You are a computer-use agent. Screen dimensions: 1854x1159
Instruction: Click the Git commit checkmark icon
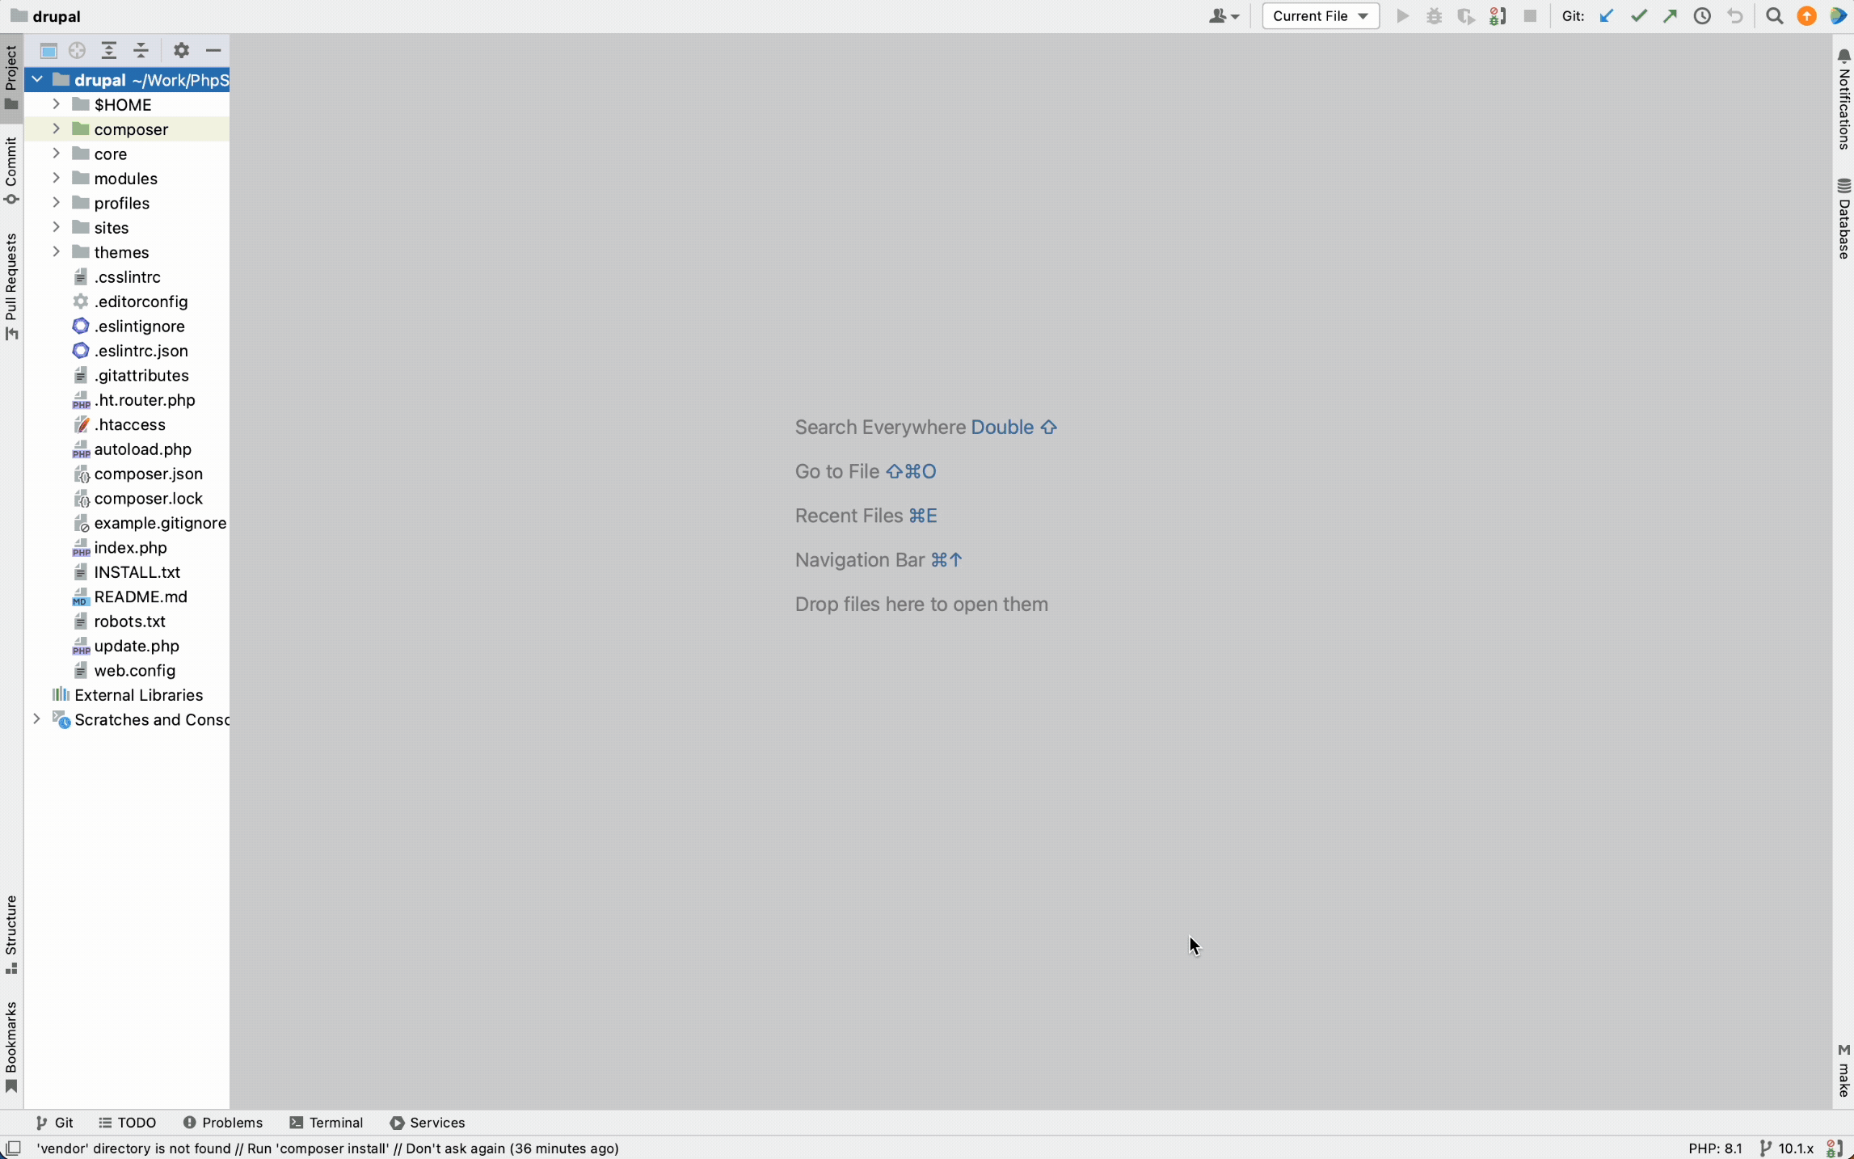point(1638,16)
